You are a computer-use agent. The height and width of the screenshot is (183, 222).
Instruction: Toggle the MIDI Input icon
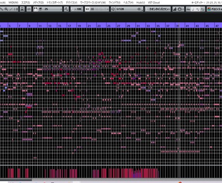(x=180, y=9)
